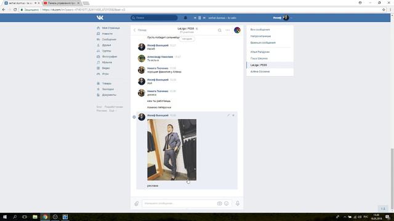Switch to the YouTube browser tab
The height and width of the screenshot is (221, 394).
62,3
